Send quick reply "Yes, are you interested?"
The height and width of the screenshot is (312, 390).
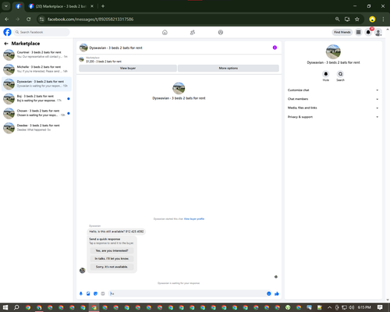[x=112, y=250]
